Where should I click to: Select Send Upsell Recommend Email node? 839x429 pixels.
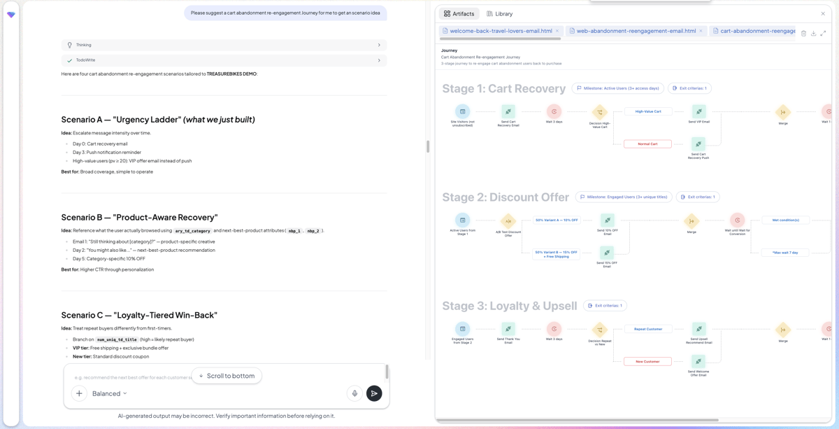point(698,329)
